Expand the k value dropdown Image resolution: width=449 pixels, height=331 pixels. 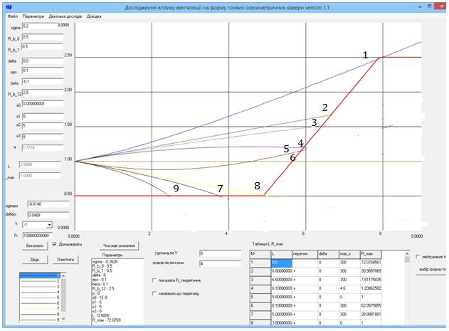(x=49, y=224)
